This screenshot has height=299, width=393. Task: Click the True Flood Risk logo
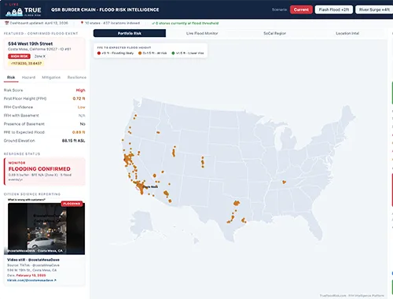point(24,11)
